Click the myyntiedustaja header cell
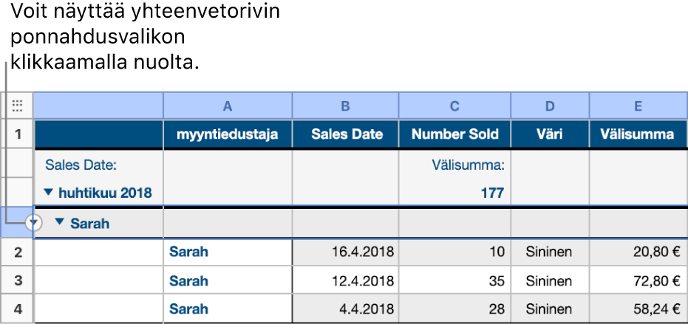688x324 pixels. (x=228, y=134)
